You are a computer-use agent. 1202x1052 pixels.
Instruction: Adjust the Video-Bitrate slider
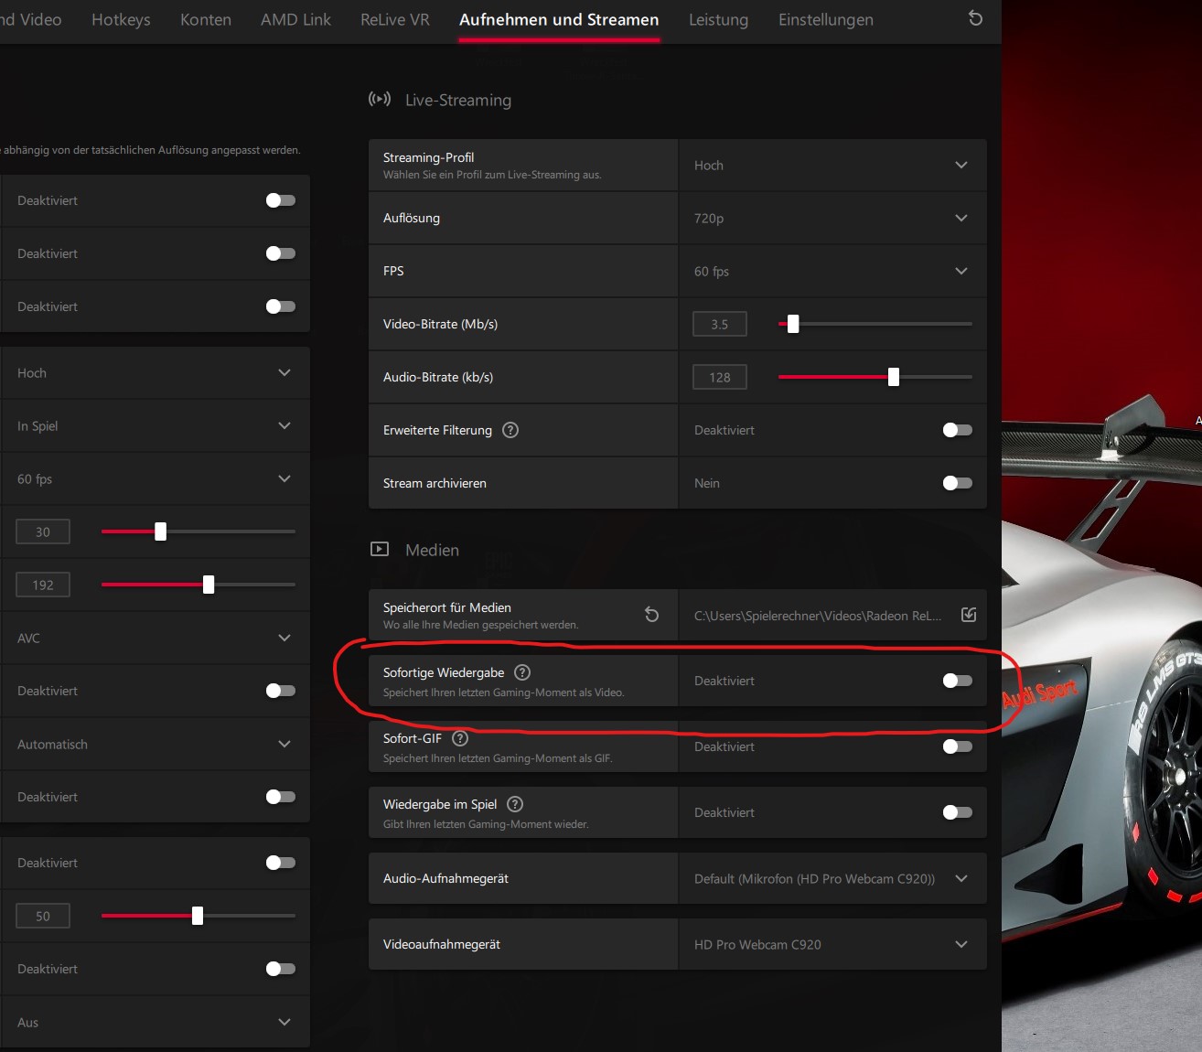click(793, 324)
